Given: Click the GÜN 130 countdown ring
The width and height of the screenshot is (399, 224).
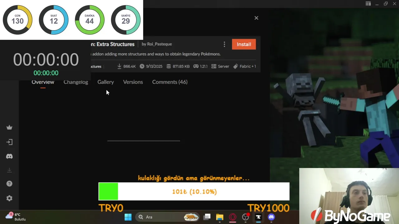Looking at the screenshot, I should pyautogui.click(x=17, y=20).
